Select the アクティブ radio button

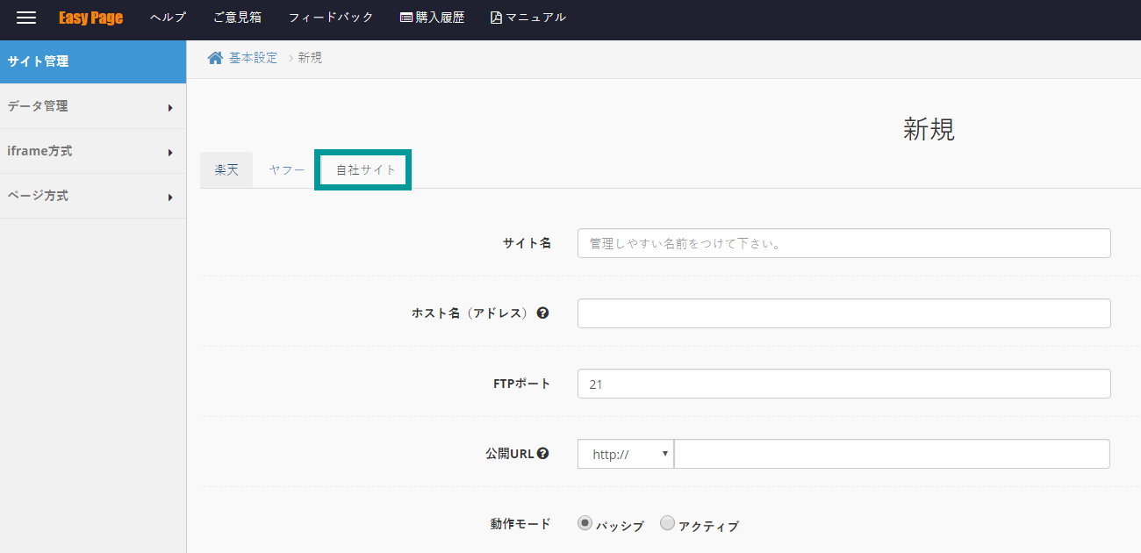tap(667, 523)
